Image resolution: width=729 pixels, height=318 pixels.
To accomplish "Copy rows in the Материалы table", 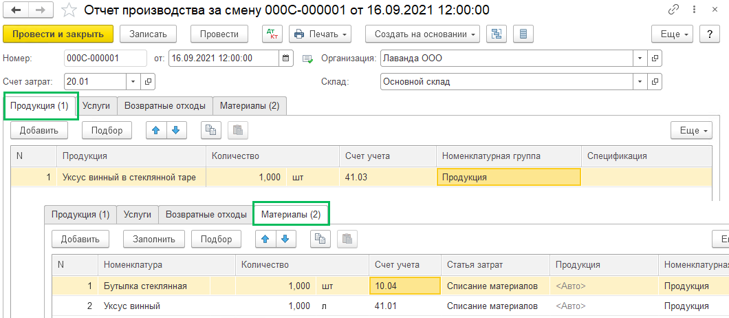I will 320,240.
